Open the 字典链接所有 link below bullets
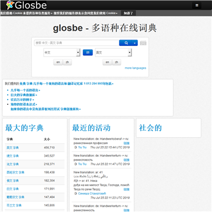The width and height of the screenshot is (212, 212). click(x=69, y=109)
